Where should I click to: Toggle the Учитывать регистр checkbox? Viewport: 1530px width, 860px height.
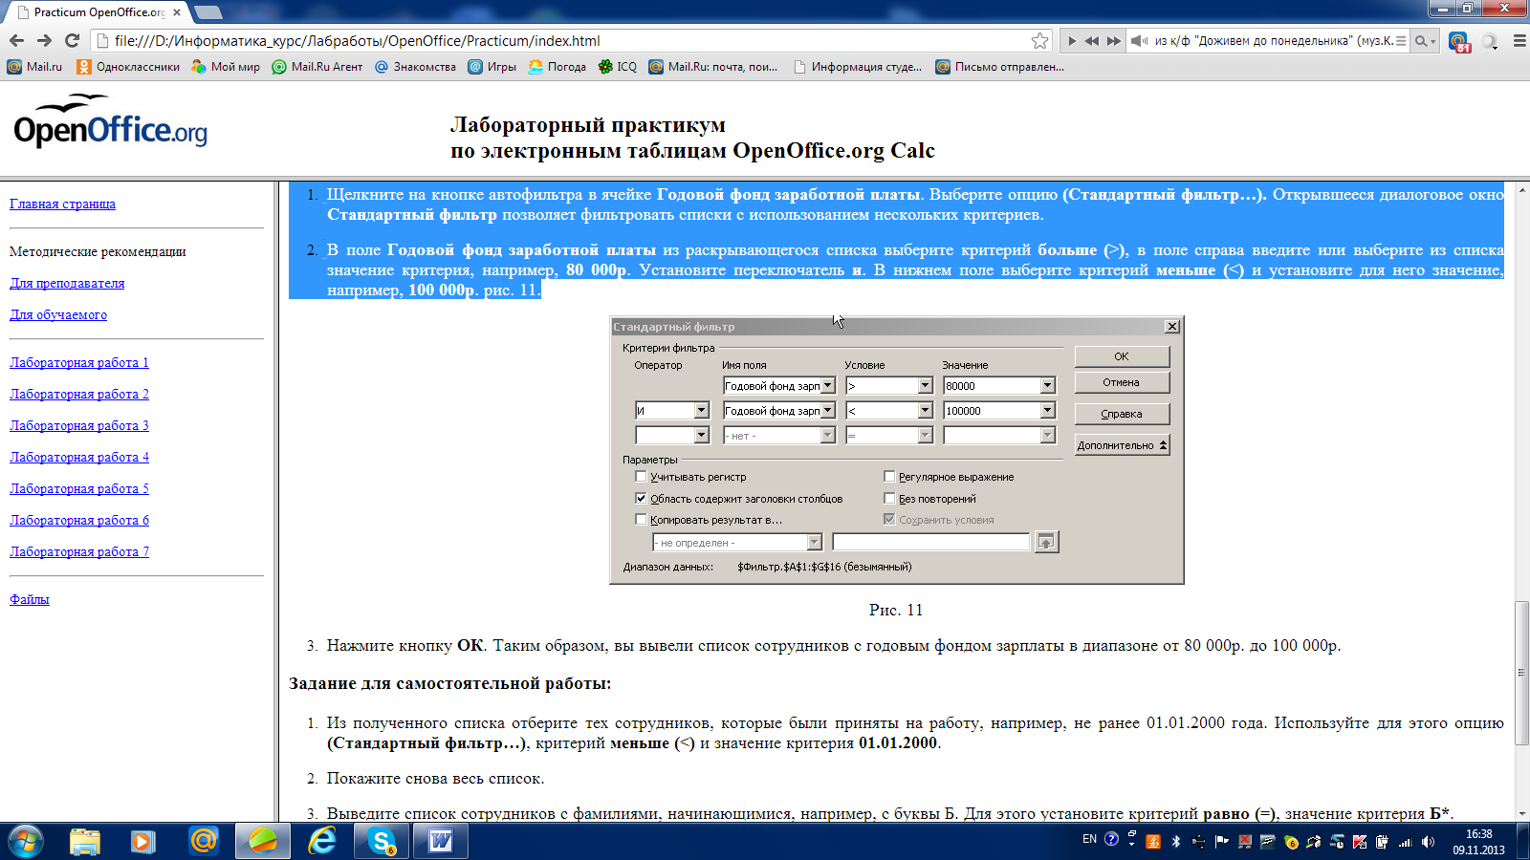[x=641, y=476]
